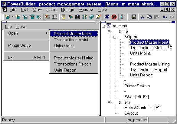Screen dimensions: 177x124
Task: Collapse the m_menu root tree node
Action: (103, 26)
